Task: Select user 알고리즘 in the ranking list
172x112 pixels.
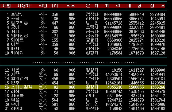Action: pos(20,23)
